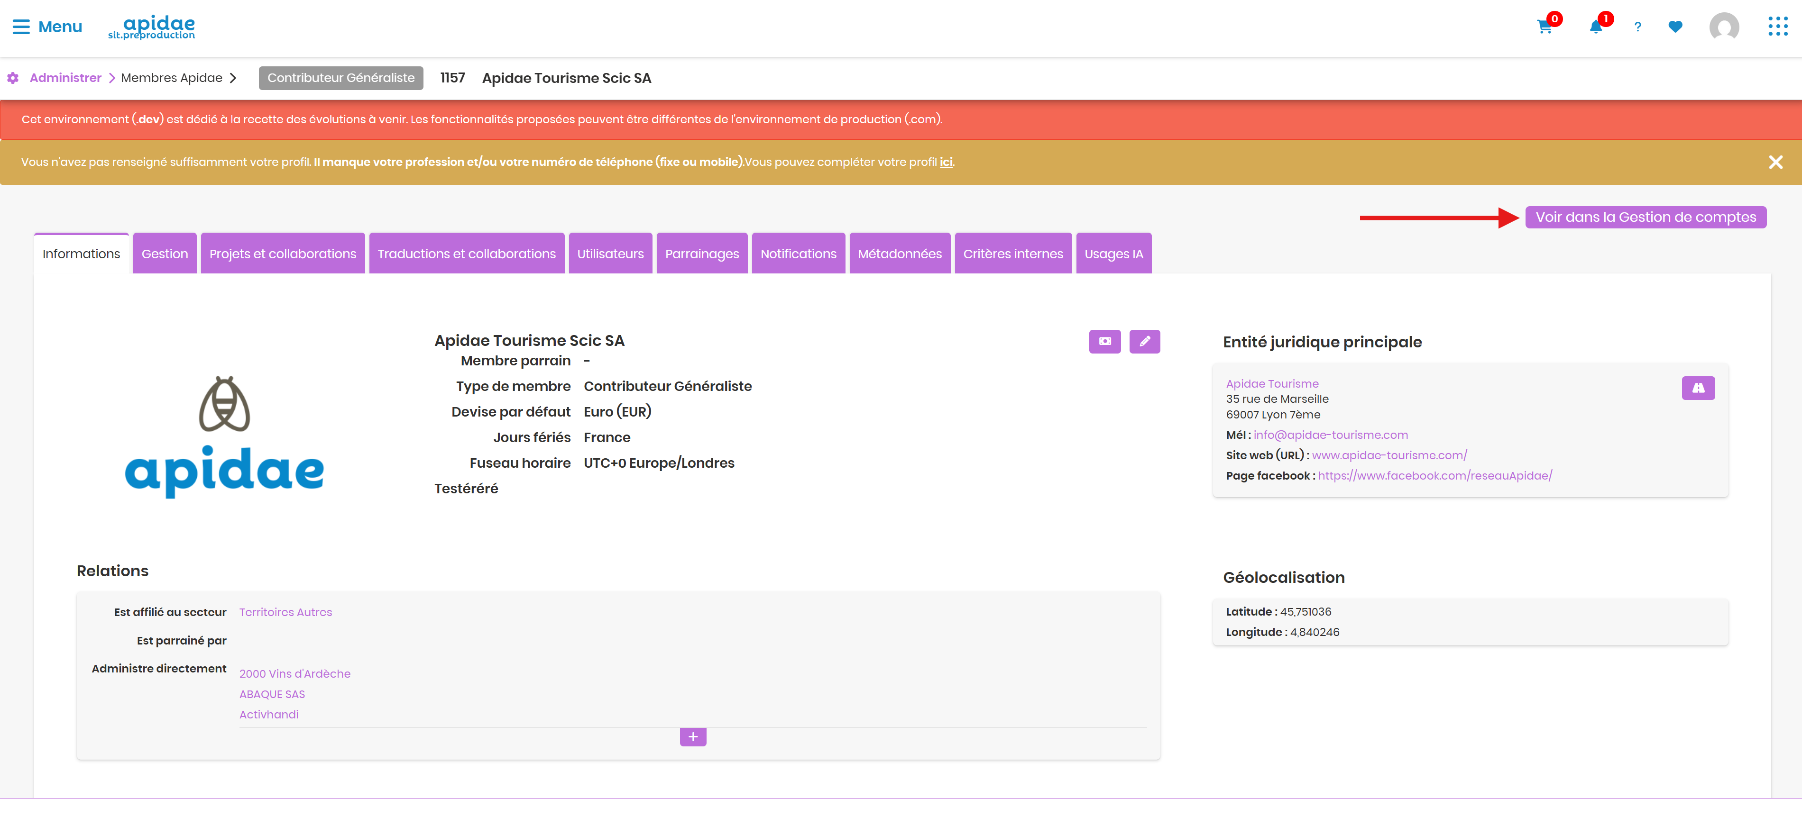
Task: Switch to the Informations tab
Action: coord(81,253)
